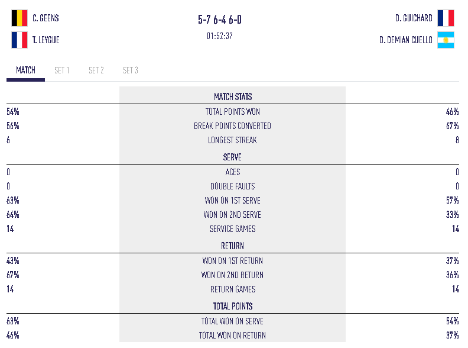Image resolution: width=468 pixels, height=348 pixels.
Task: Click the LONGEST STREAK row label
Action: [232, 140]
